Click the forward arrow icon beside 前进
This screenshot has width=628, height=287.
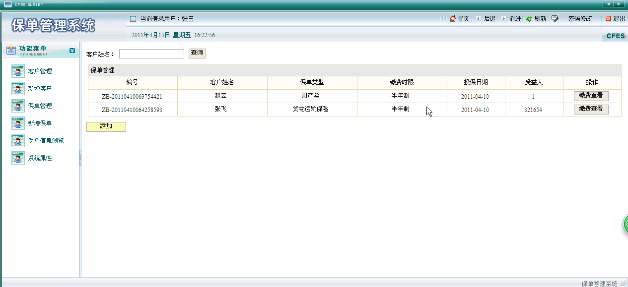(503, 19)
